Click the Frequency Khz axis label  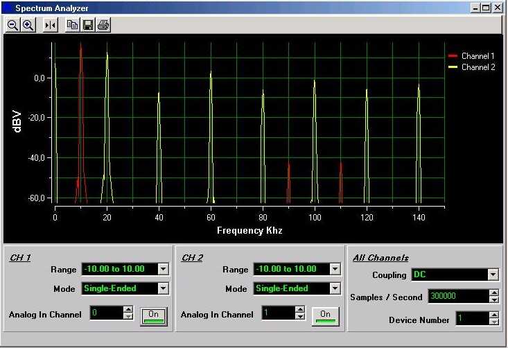pos(249,230)
